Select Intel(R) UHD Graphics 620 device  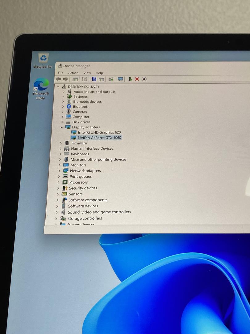coord(99,132)
